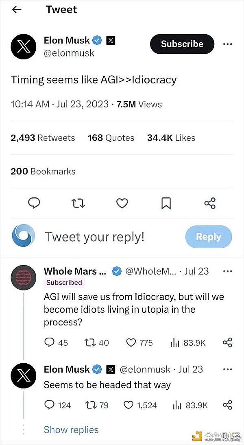The height and width of the screenshot is (445, 244).
Task: Reply to Elon Musk's main tweet
Action: click(x=34, y=203)
